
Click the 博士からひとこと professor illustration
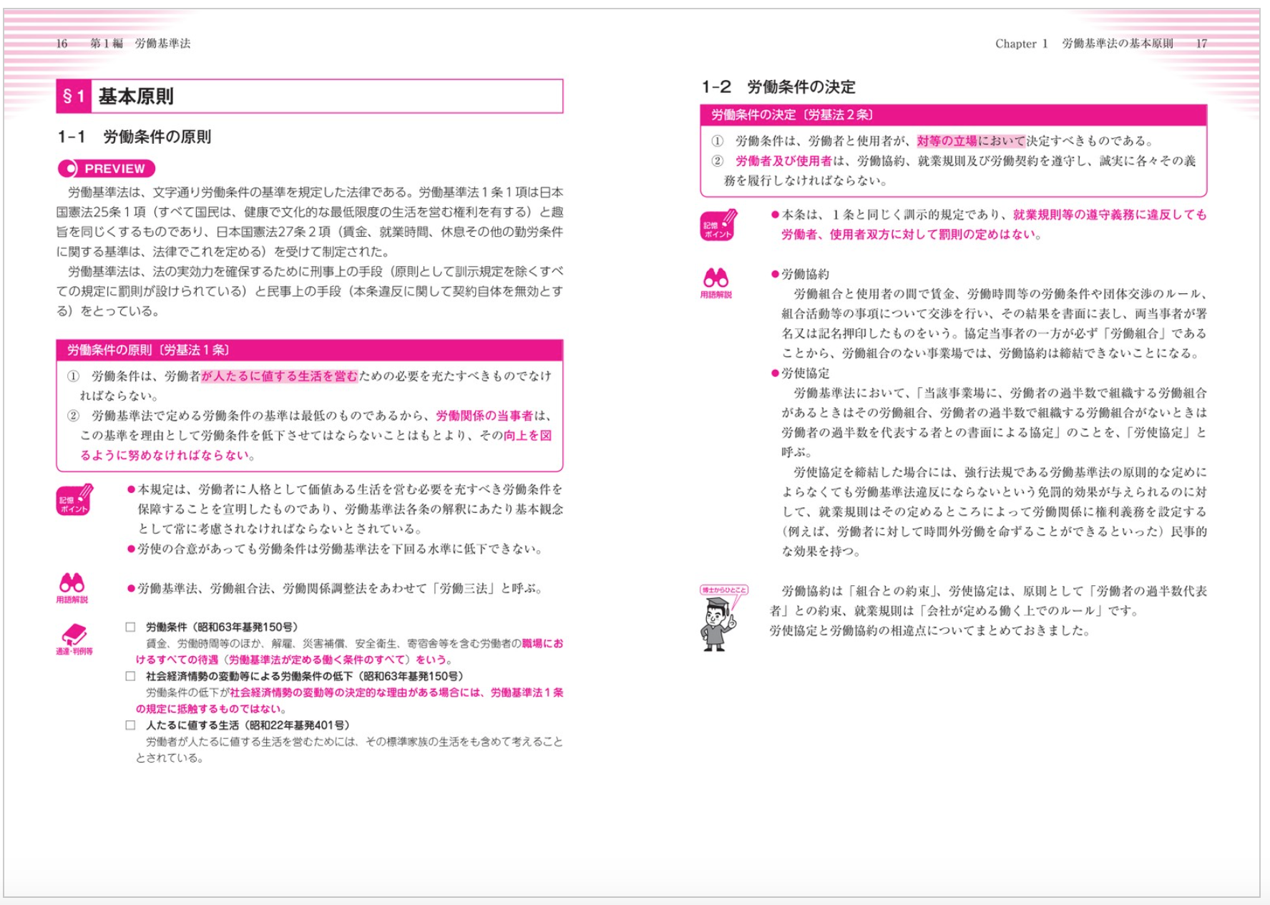click(723, 618)
